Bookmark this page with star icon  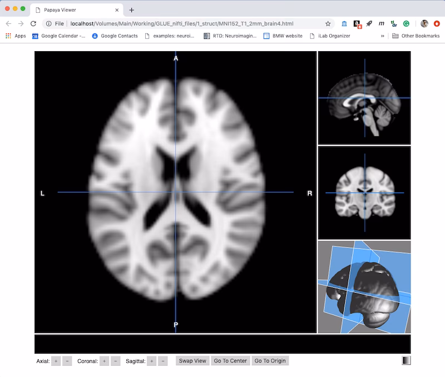[328, 24]
